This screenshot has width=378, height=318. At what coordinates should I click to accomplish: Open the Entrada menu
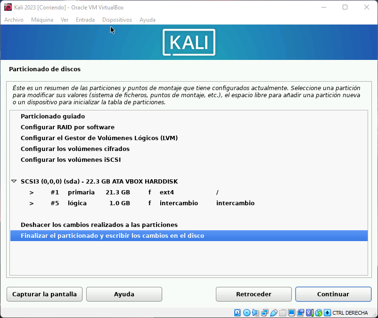point(85,20)
